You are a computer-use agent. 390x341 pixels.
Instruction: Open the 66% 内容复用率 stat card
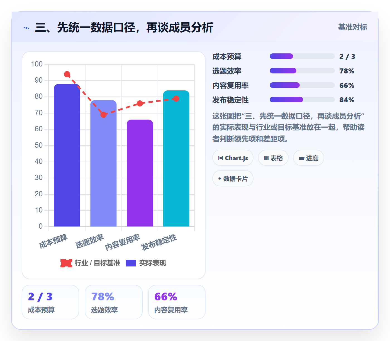click(177, 302)
